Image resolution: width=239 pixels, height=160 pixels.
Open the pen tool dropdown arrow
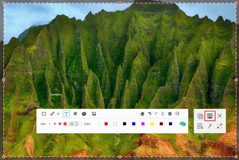58,114
